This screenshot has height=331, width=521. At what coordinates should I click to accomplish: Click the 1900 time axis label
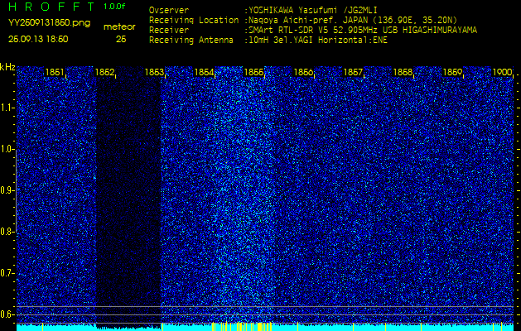503,72
